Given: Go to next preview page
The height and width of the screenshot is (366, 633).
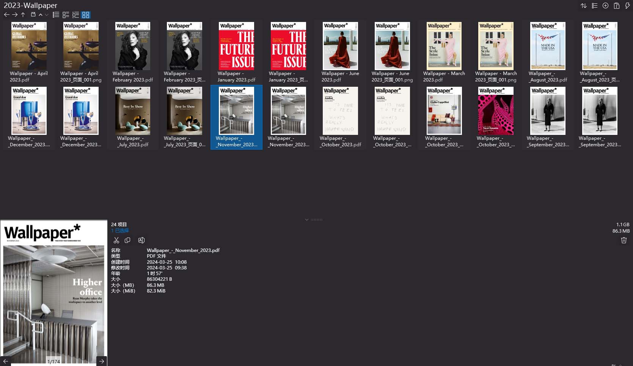Looking at the screenshot, I should click(x=102, y=361).
